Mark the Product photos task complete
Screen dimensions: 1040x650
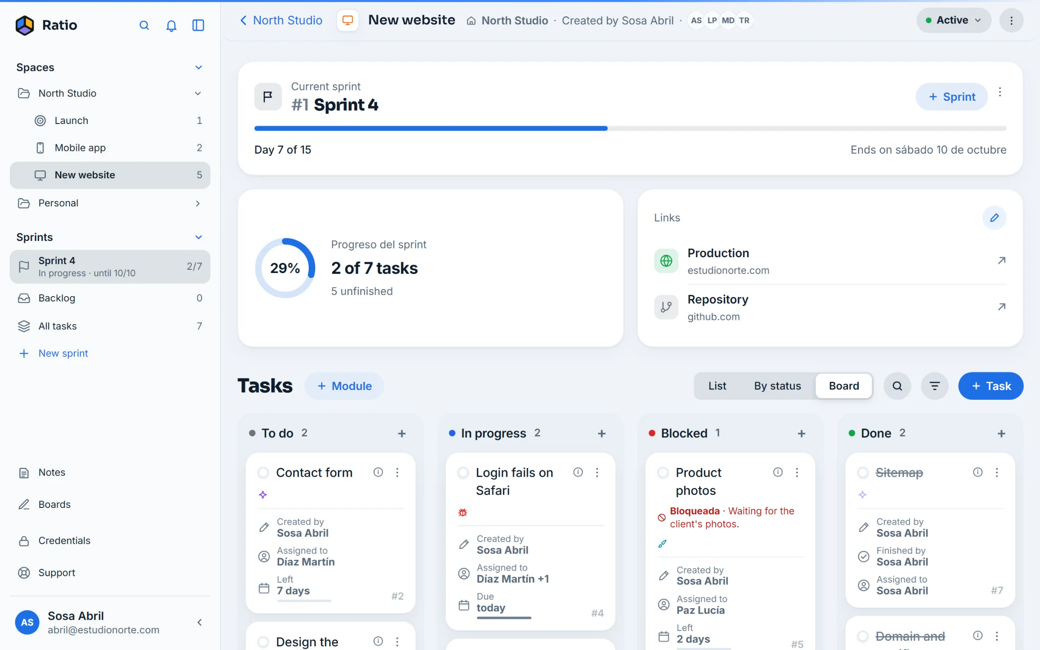663,473
